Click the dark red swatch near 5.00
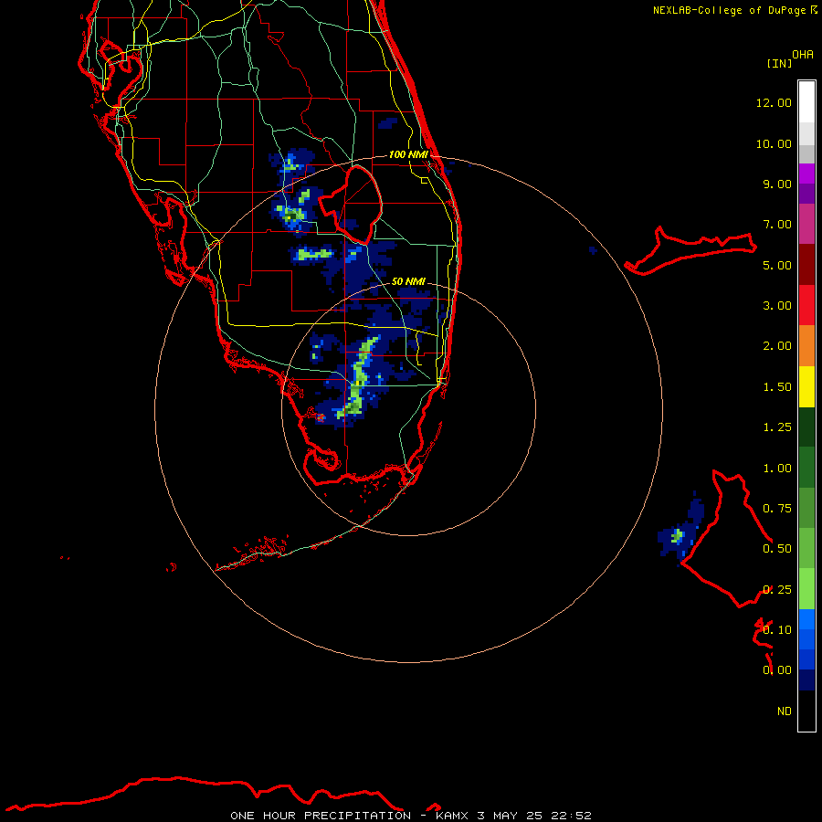 pyautogui.click(x=806, y=265)
